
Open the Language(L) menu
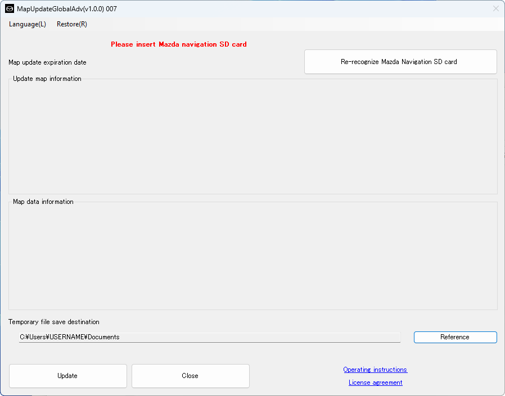point(27,24)
